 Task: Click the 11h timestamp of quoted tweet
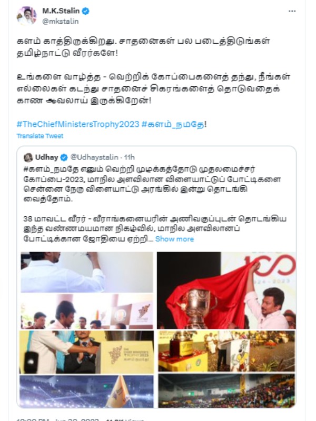click(129, 157)
